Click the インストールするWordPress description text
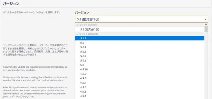 [x=31, y=12]
